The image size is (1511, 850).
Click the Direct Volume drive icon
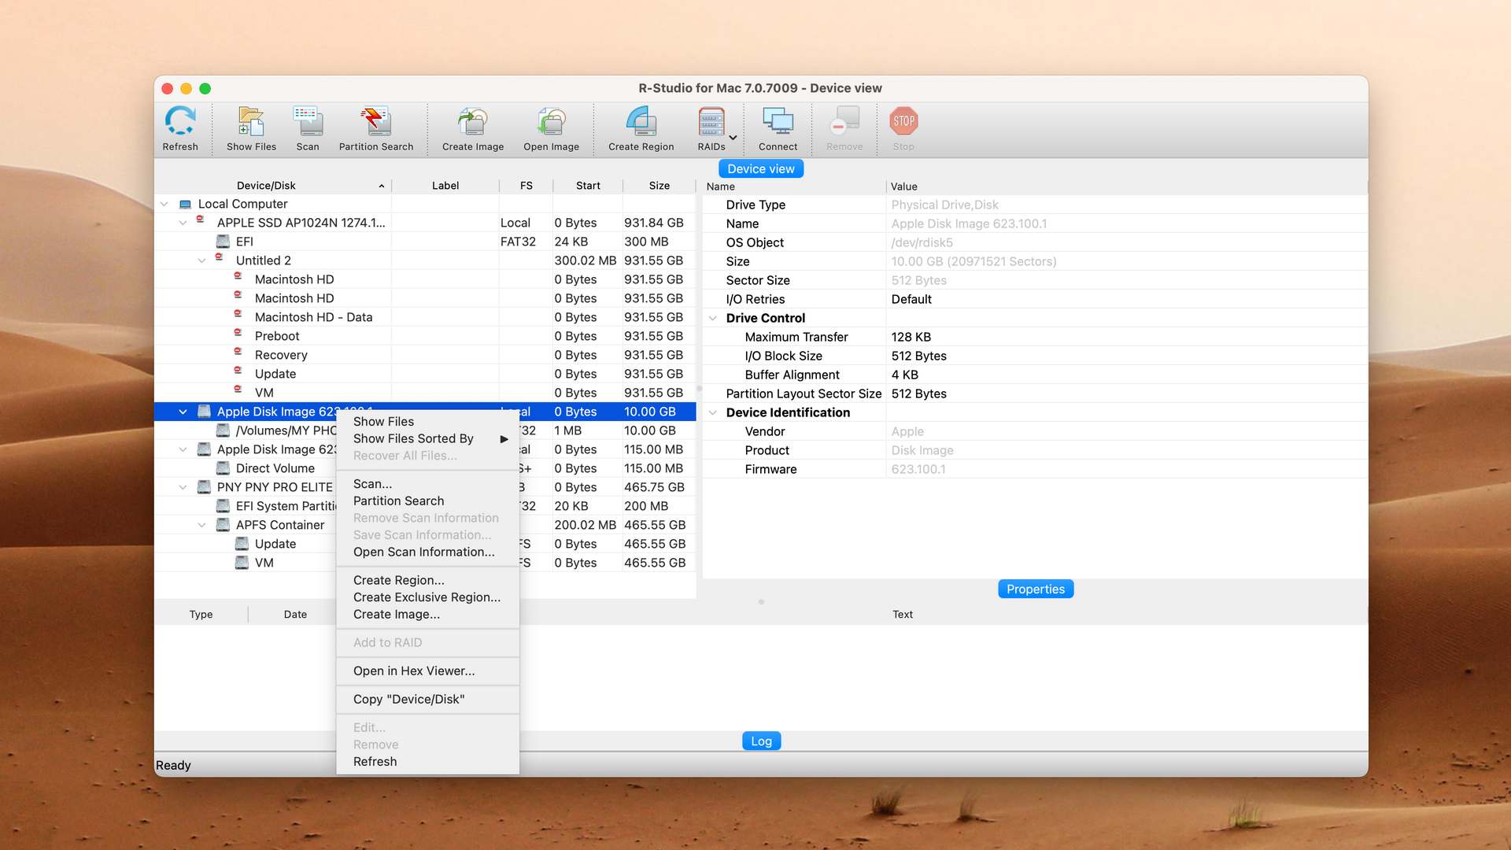tap(224, 468)
